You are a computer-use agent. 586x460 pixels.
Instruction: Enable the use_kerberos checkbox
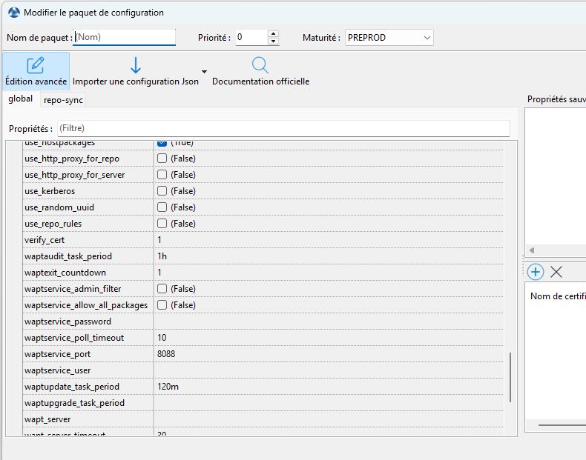coord(162,191)
